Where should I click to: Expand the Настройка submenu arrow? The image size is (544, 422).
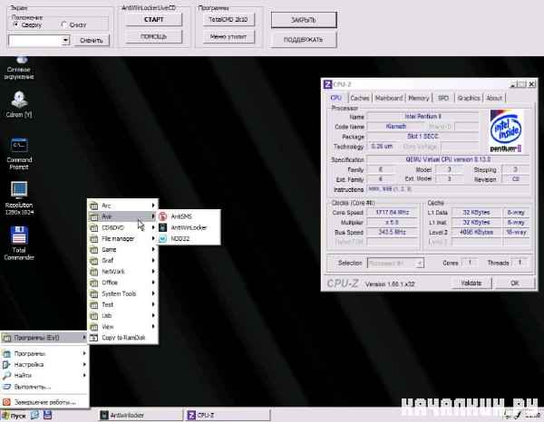click(84, 364)
